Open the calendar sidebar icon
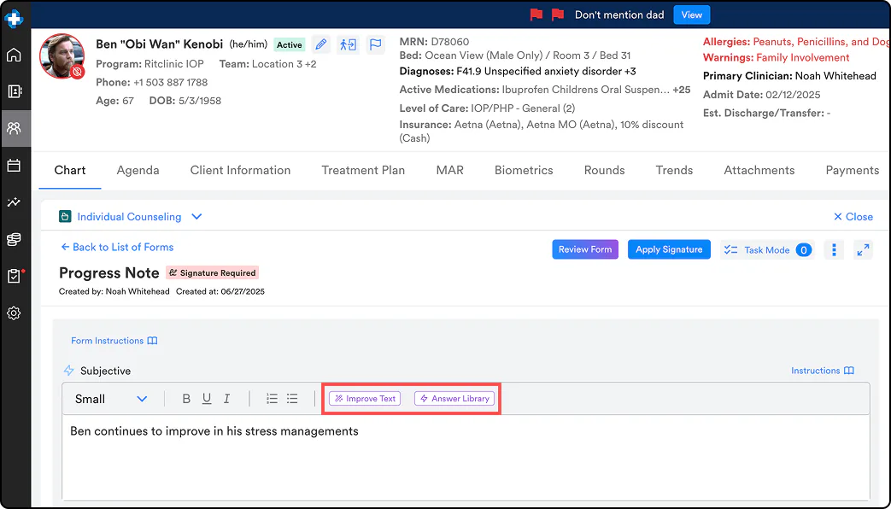891x509 pixels. [x=14, y=166]
